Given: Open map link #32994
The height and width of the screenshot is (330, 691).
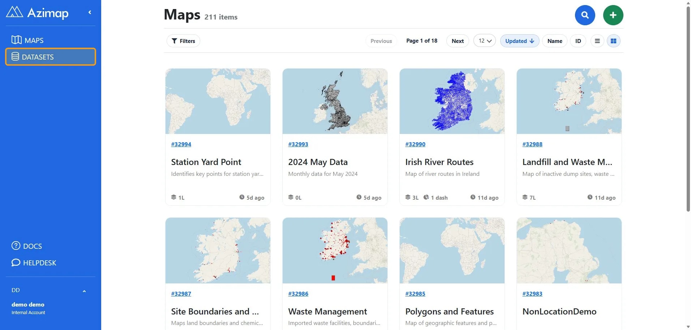Looking at the screenshot, I should tap(181, 144).
